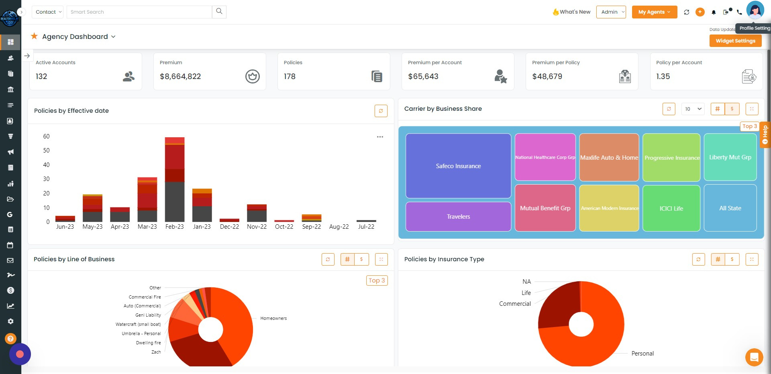
Task: Click the data refresh icon near What's New
Action: tap(687, 12)
